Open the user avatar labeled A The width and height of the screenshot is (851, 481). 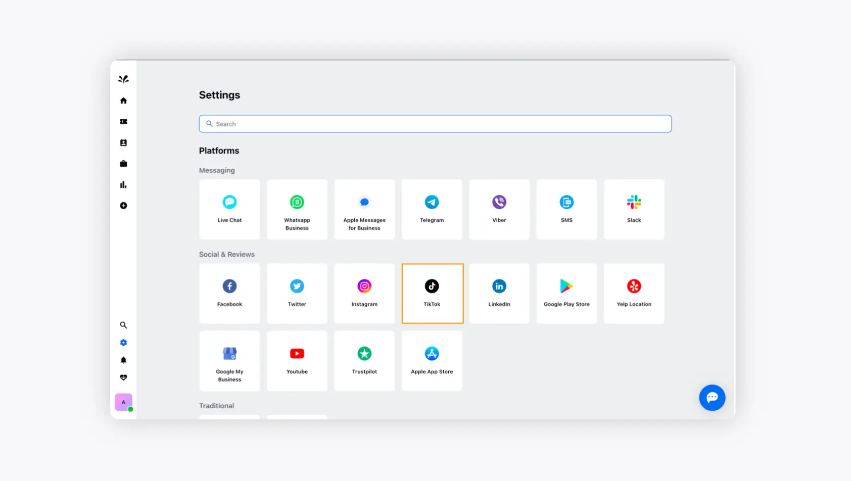(x=123, y=402)
